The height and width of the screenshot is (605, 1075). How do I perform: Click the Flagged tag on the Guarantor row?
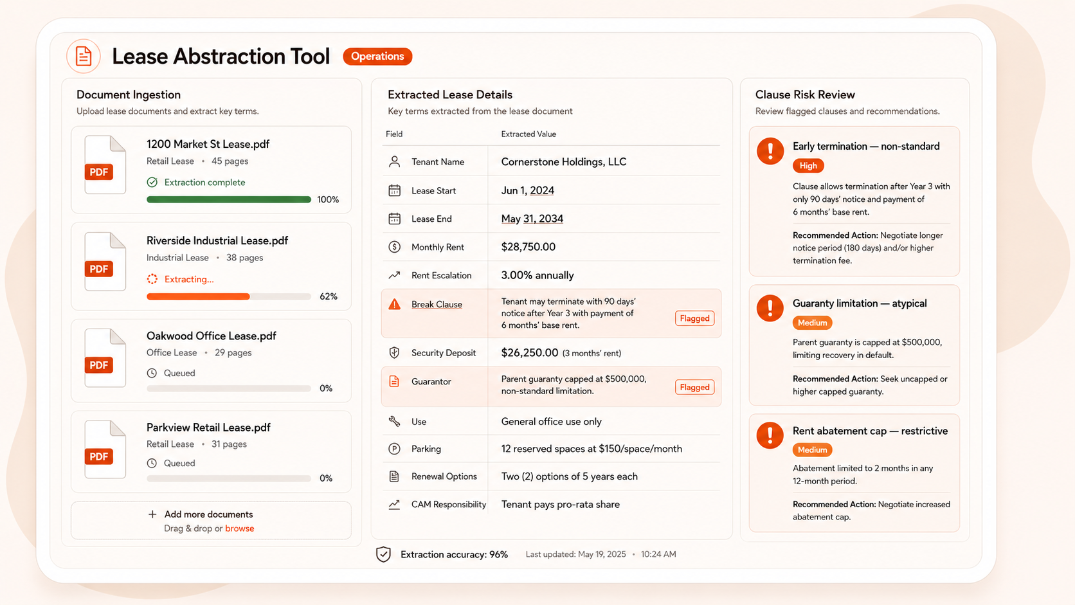coord(694,387)
